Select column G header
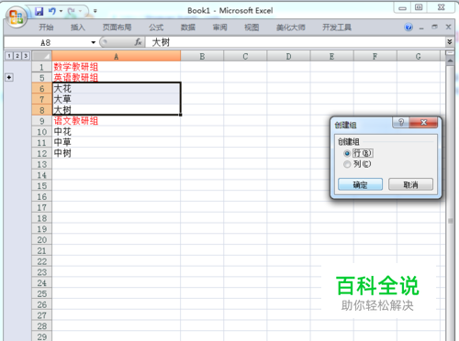Image resolution: width=459 pixels, height=341 pixels. point(419,56)
